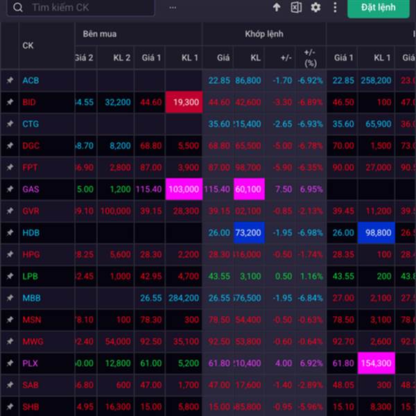
Task: Toggle the pin icon for ACB
Action: click(x=10, y=80)
